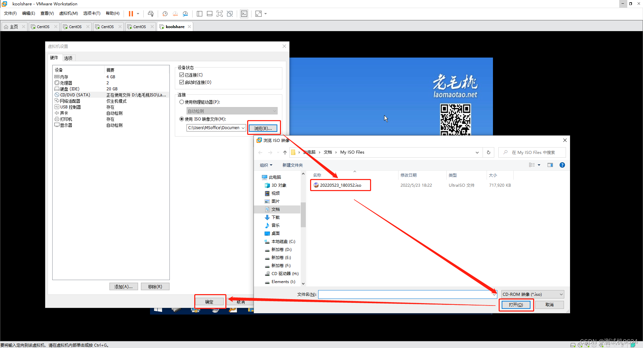Toggle 启动时连接(O) checkbox

coord(182,82)
